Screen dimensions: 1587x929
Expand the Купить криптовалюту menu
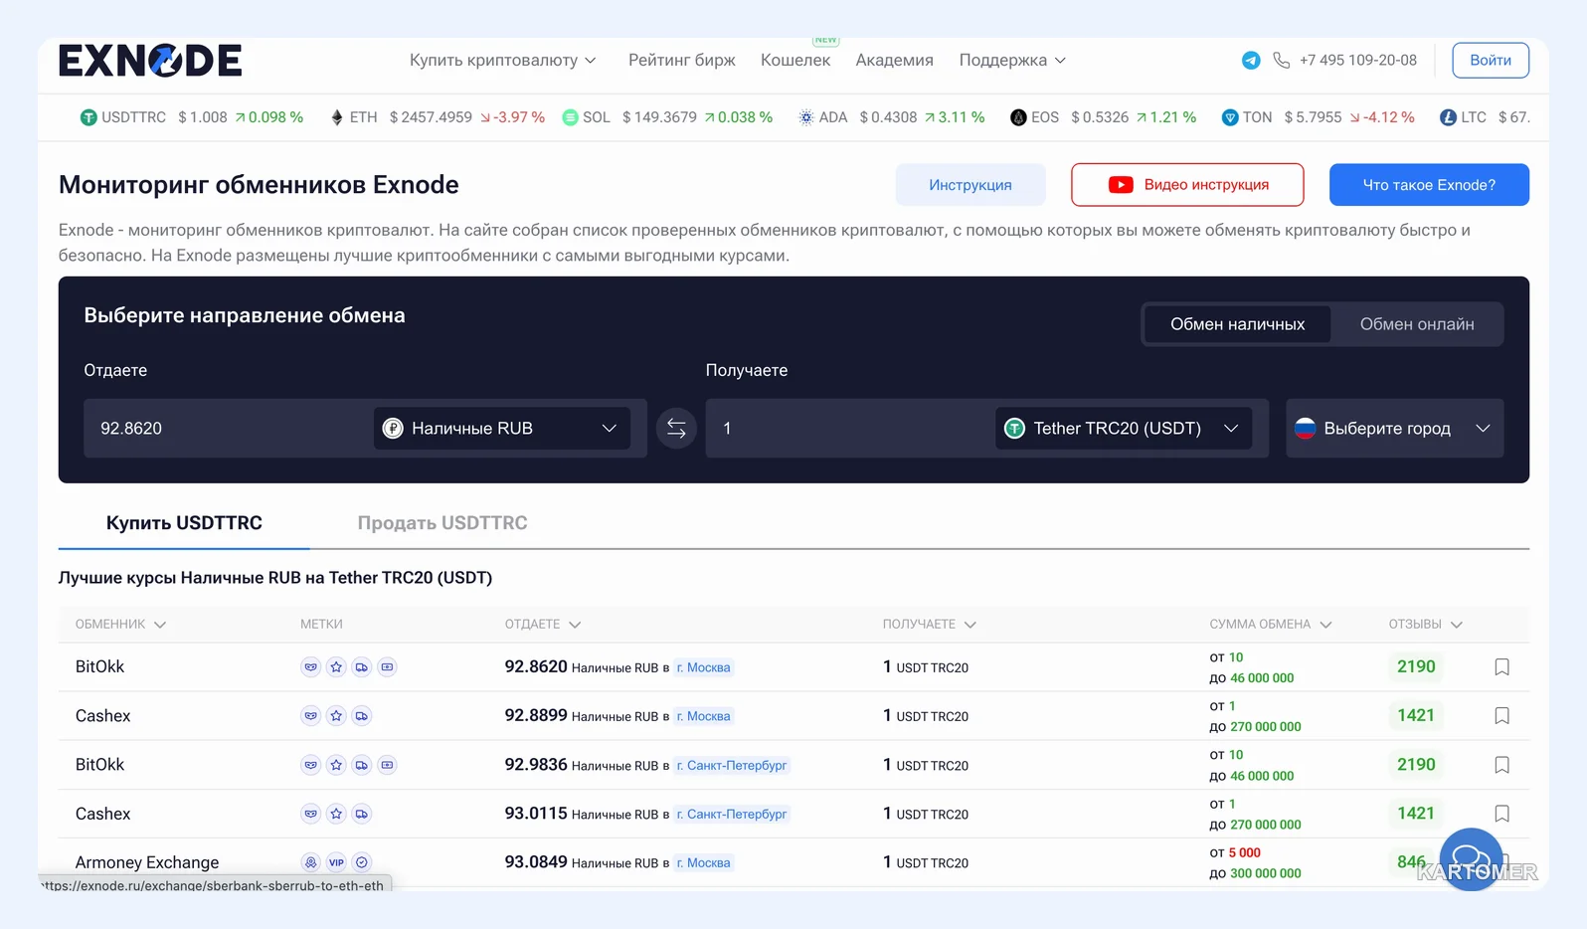click(x=502, y=61)
